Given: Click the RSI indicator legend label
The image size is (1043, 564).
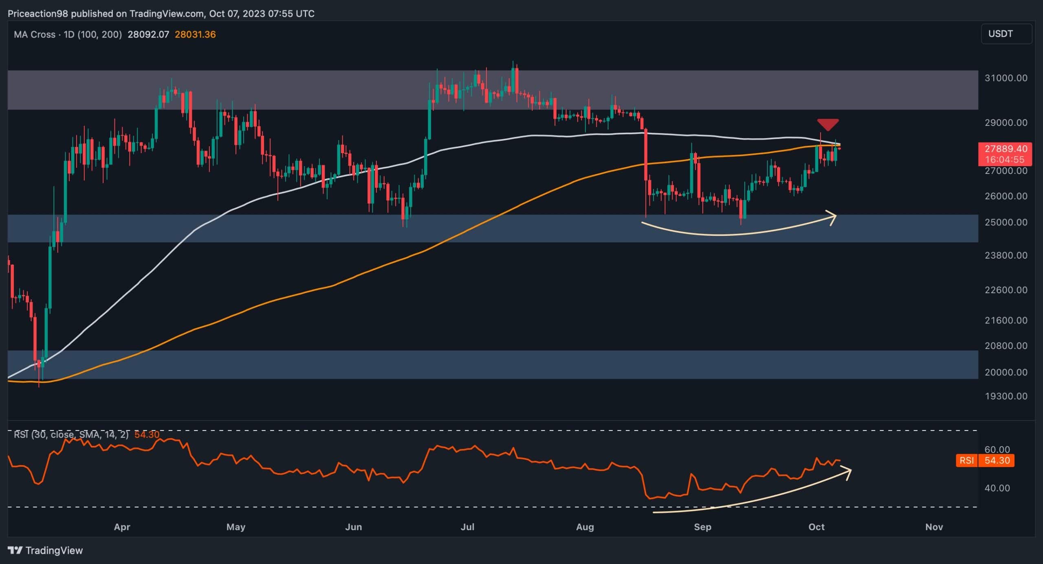Looking at the screenshot, I should point(71,435).
